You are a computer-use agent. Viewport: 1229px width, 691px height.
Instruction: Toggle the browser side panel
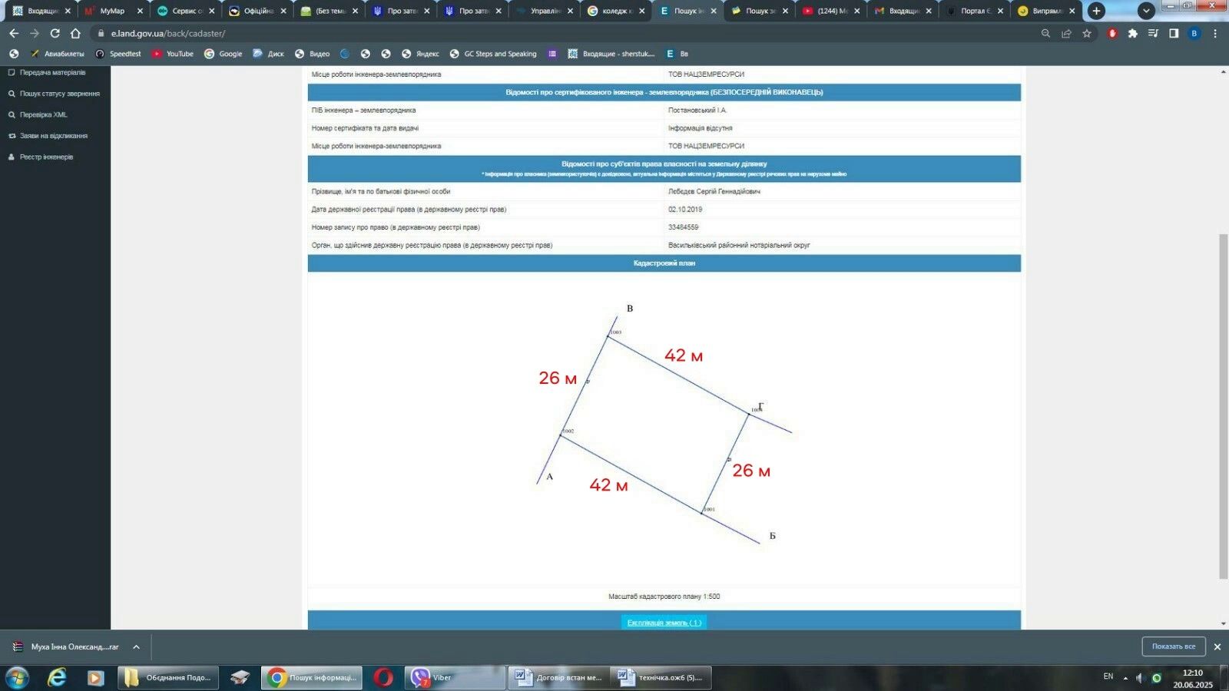[x=1174, y=34]
